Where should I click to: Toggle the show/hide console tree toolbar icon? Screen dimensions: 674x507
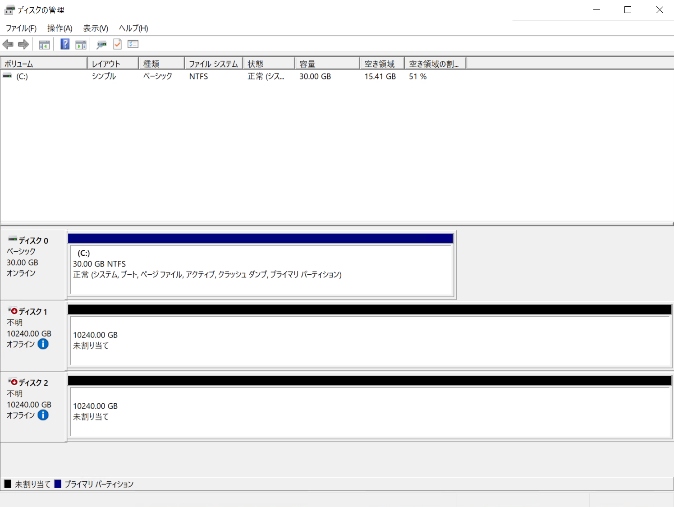(44, 44)
